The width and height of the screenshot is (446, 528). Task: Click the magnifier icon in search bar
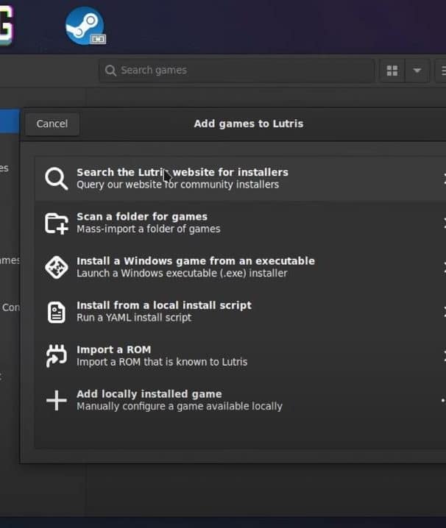(x=110, y=71)
